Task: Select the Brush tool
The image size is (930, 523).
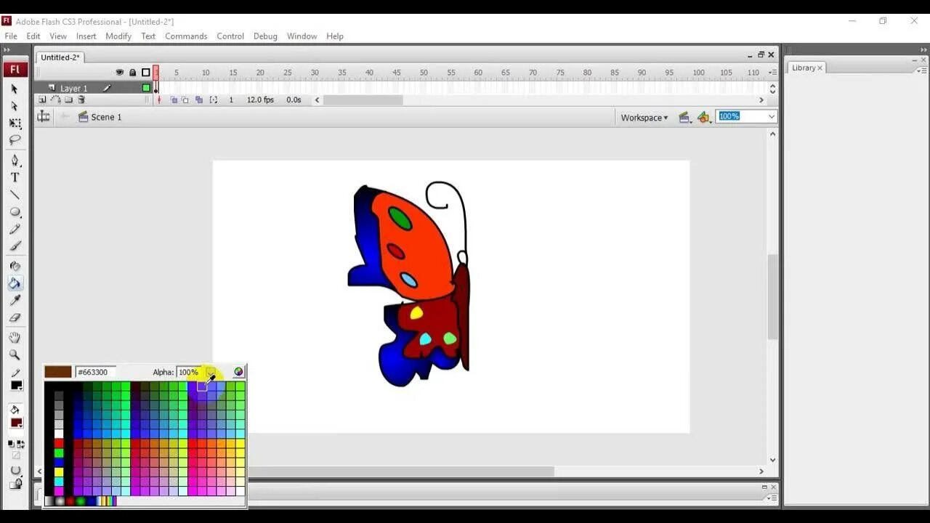Action: [15, 246]
